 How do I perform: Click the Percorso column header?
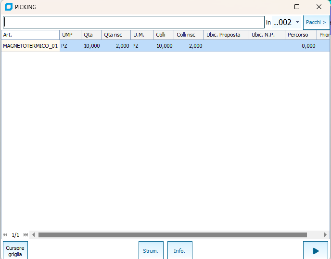click(x=301, y=35)
